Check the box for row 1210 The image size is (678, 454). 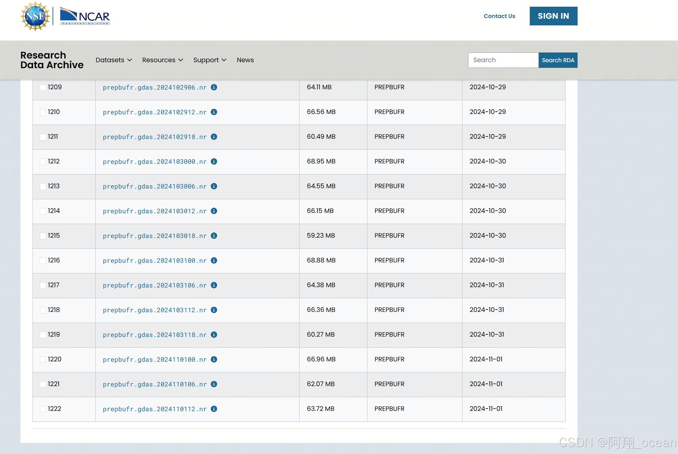[43, 112]
